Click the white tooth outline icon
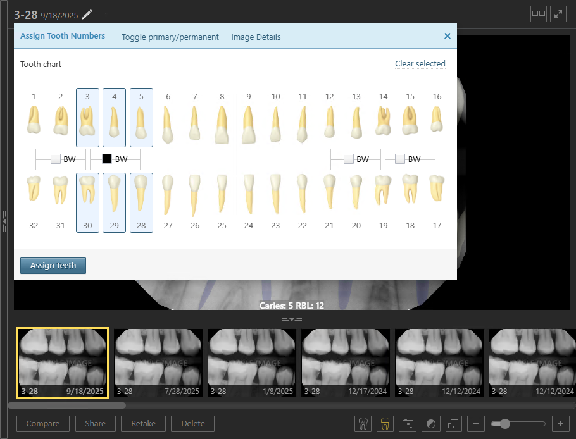 363,424
